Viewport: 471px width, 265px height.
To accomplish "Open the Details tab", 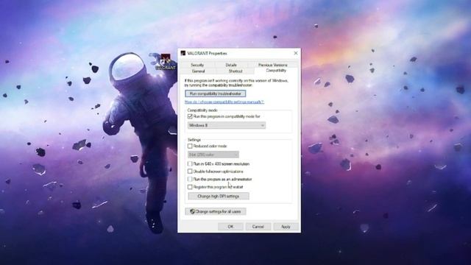I will click(x=231, y=65).
